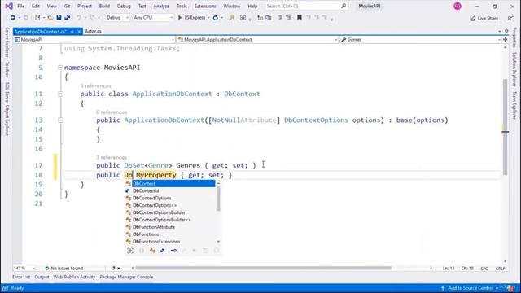Click the browser refresh icon next to IIS Express
Image resolution: width=521 pixels, height=293 pixels.
click(x=215, y=18)
